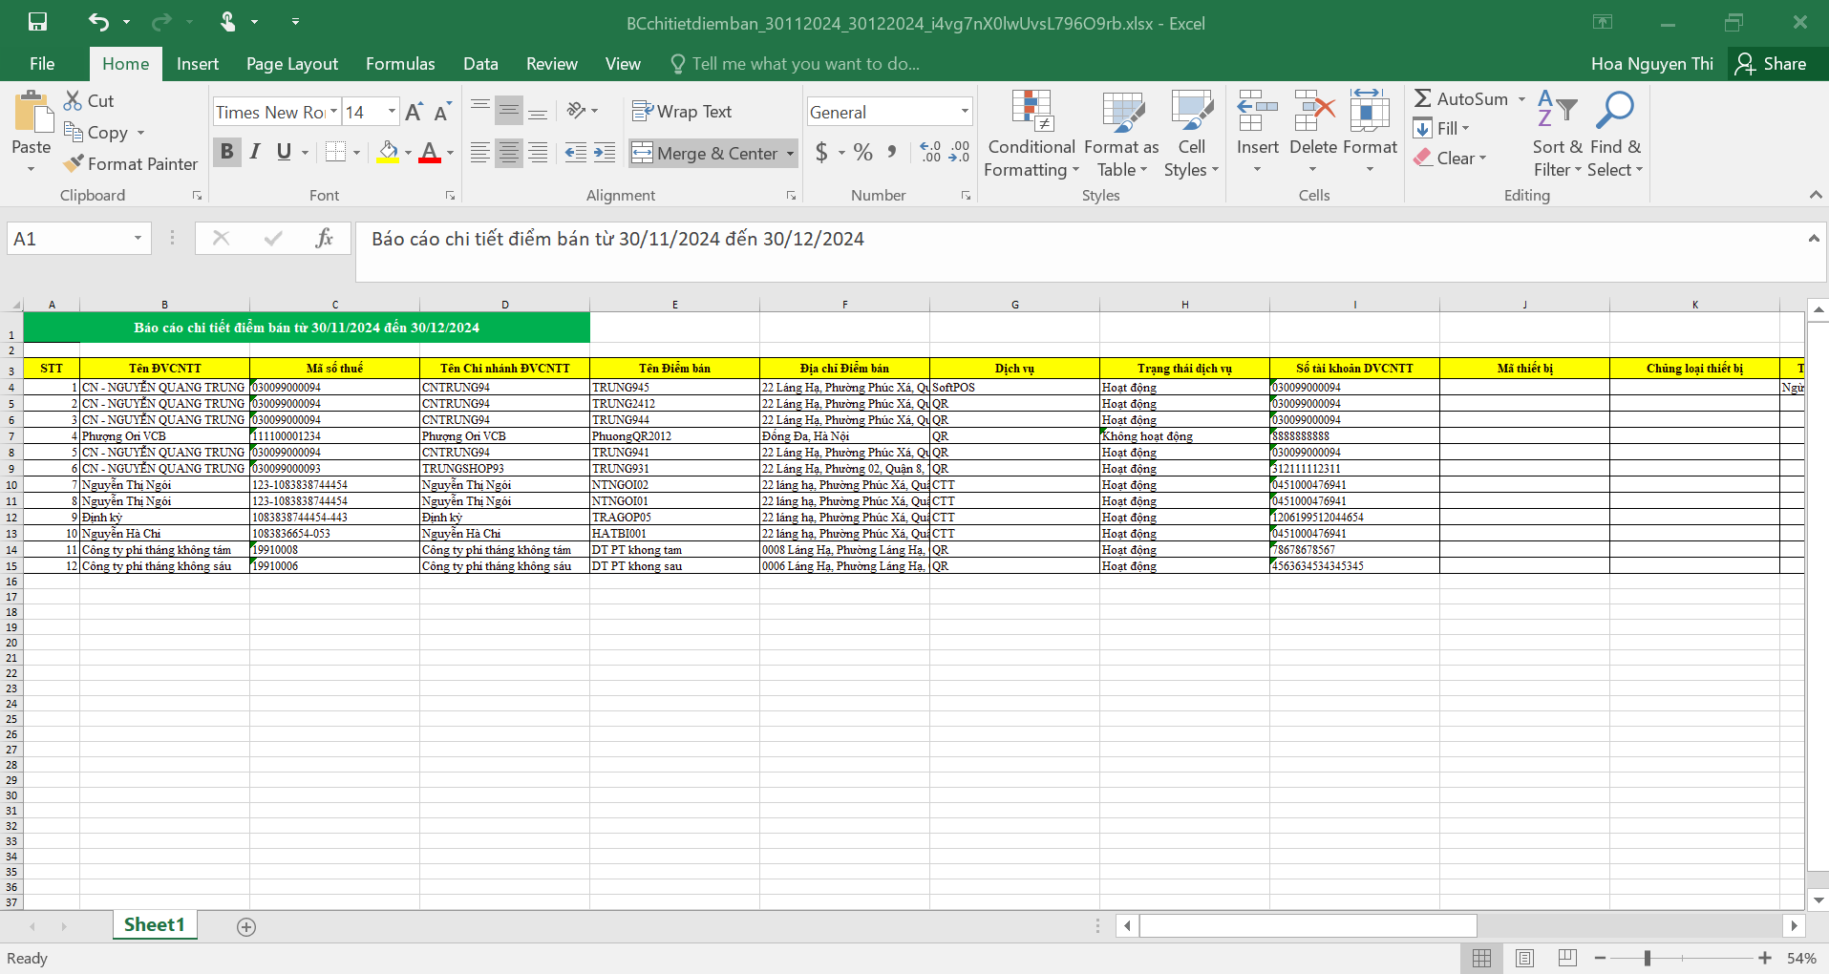Open the font size dropdown
Viewport: 1829px width, 974px height.
coord(392,112)
